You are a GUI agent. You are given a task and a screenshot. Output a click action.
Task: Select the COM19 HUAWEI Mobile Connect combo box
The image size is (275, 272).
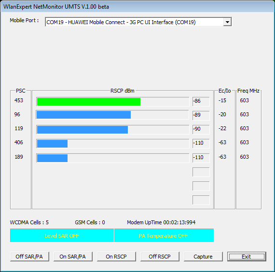[138, 22]
